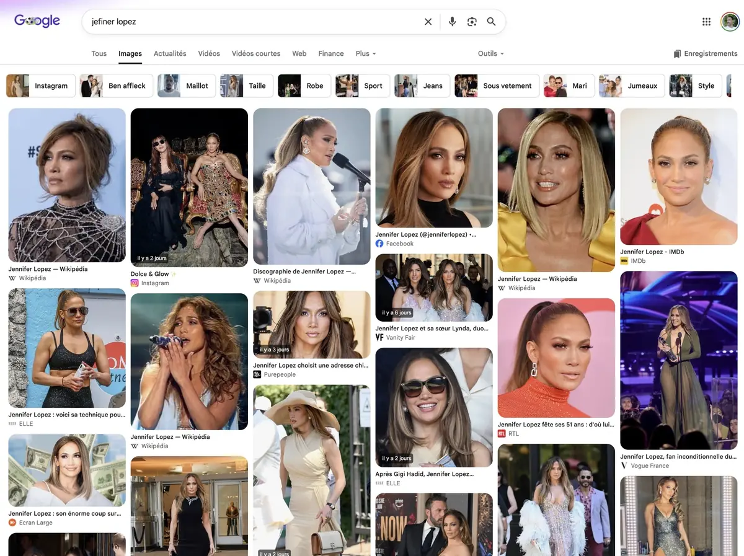
Task: Click Après Gigi Hadid, Jennifer Lopez caption
Action: click(425, 474)
